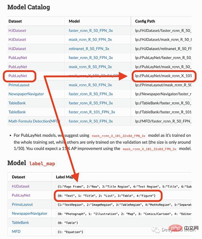Click the "Model Catalog" section heading

tap(28, 7)
